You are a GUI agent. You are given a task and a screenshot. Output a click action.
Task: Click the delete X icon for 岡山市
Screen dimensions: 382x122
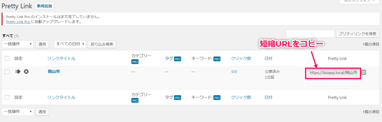pos(26,72)
